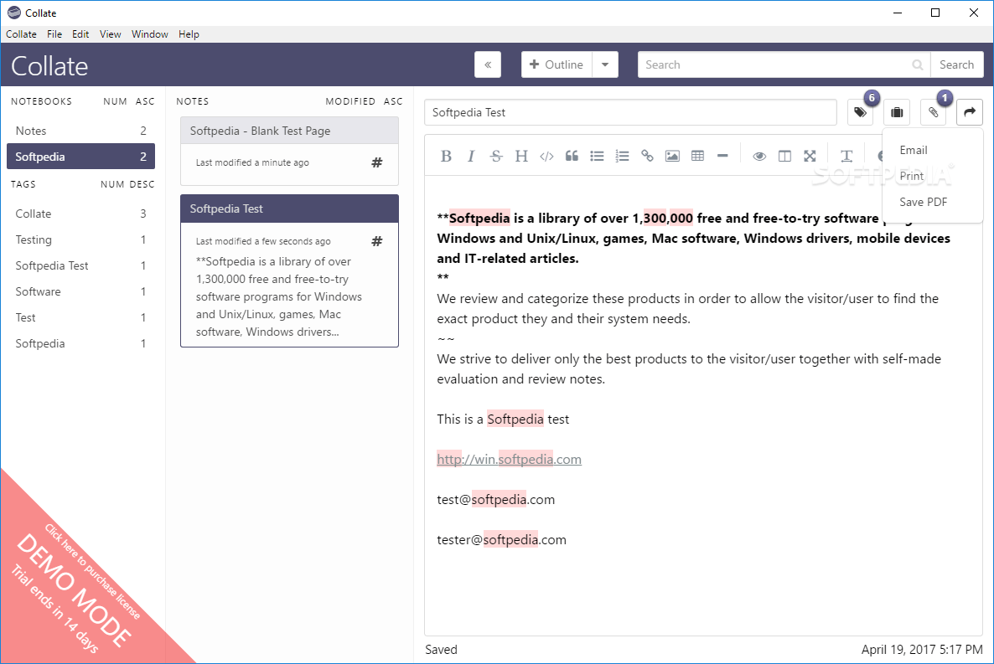Viewport: 994px width, 664px height.
Task: Filter by the Test tag
Action: pos(80,317)
